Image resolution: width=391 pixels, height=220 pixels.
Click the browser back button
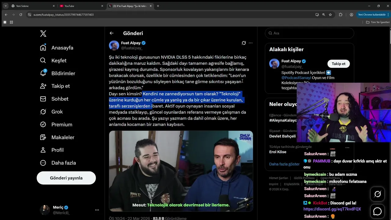point(6,15)
